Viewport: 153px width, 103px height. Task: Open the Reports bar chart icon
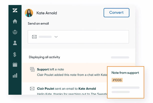tap(15, 75)
